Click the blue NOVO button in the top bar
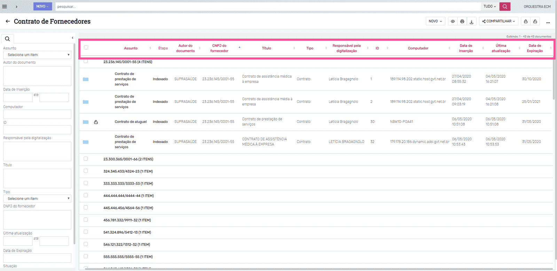The image size is (557, 271). [x=42, y=6]
